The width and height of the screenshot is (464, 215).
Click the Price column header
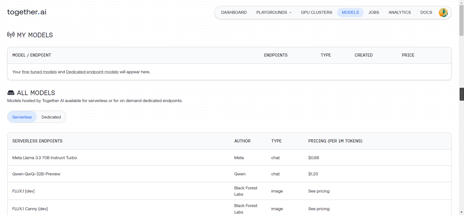point(408,55)
